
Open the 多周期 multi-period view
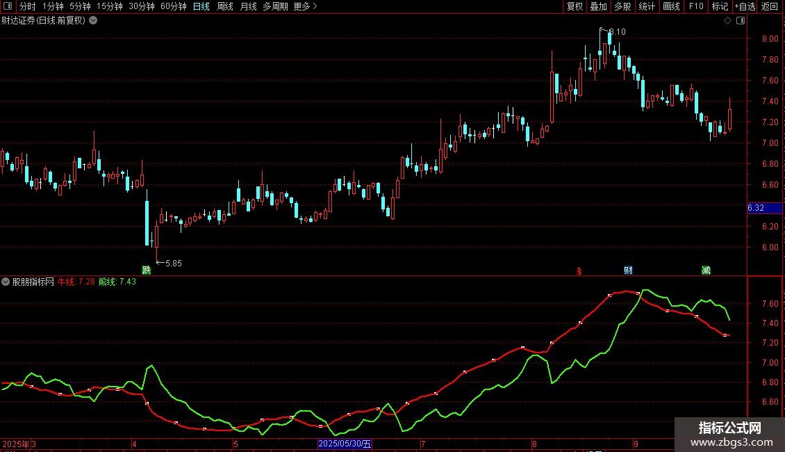(275, 6)
